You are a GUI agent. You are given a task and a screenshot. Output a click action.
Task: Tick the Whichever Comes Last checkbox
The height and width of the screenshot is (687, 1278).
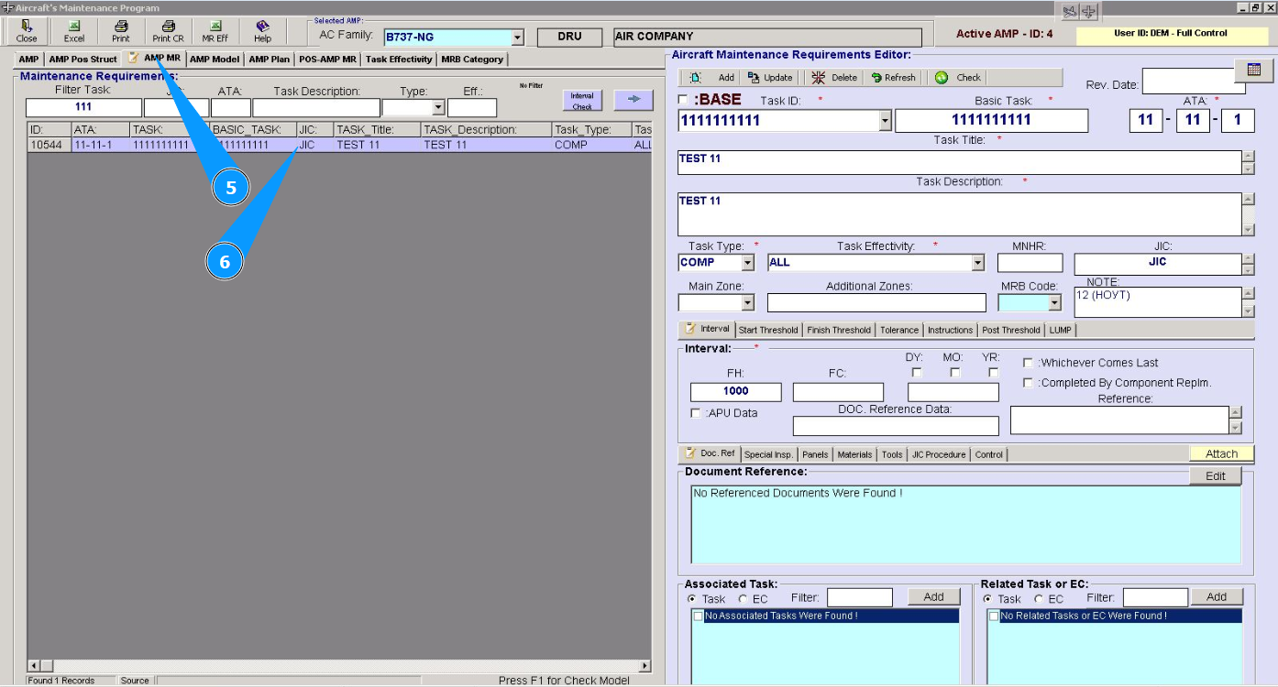1028,363
